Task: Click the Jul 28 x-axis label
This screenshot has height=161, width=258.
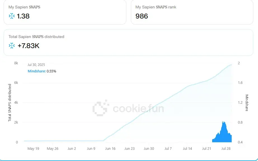Action: tap(226, 148)
